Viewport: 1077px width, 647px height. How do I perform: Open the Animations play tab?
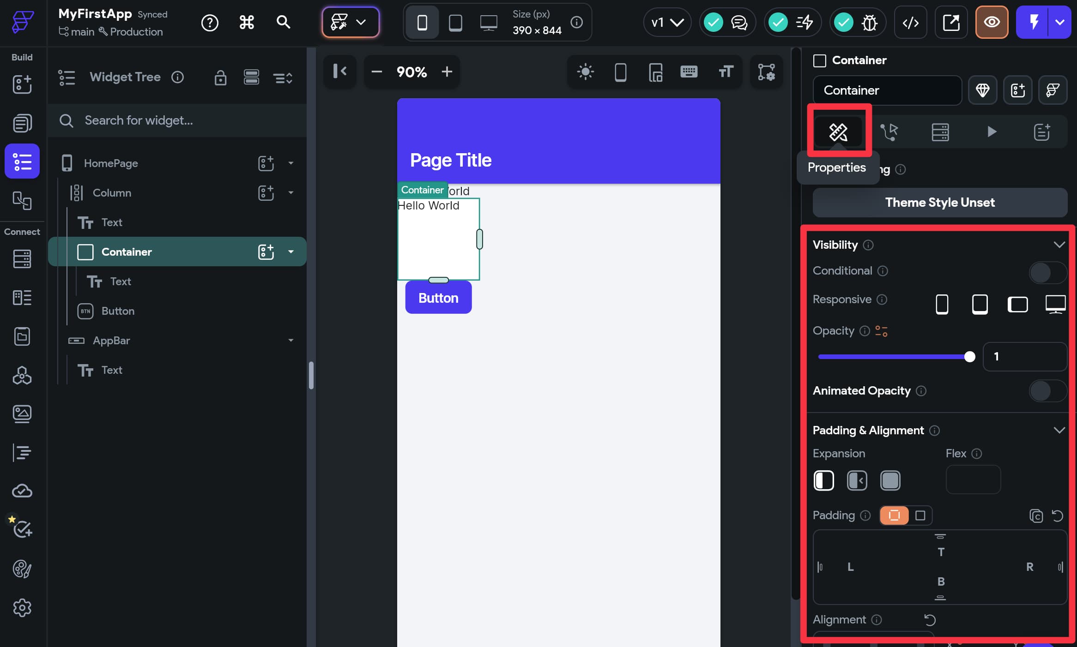(992, 132)
